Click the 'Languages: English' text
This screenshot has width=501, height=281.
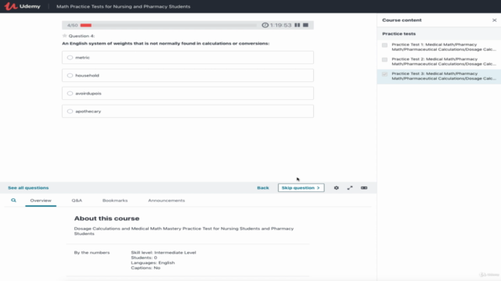click(x=153, y=262)
